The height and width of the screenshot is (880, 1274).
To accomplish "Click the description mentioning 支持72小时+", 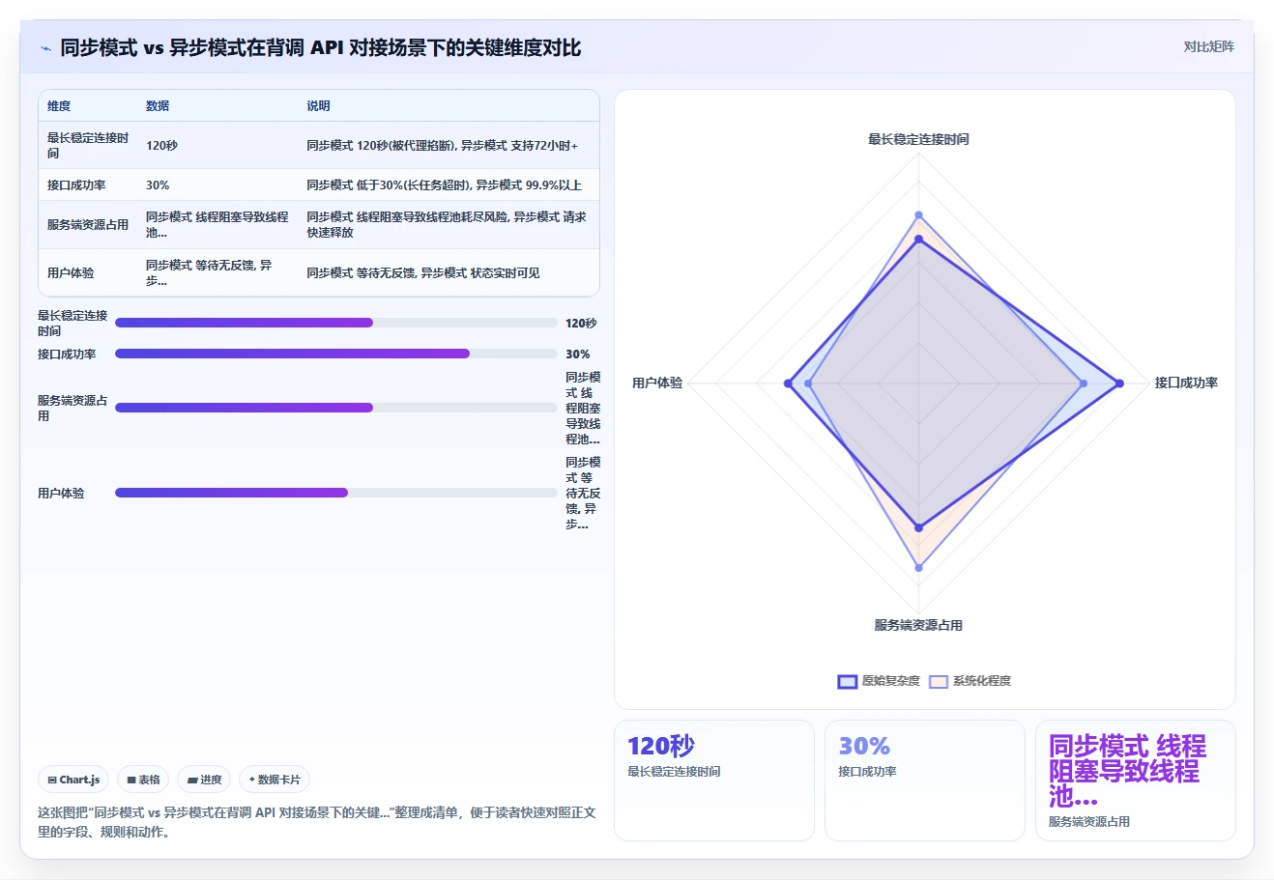I will pos(443,146).
